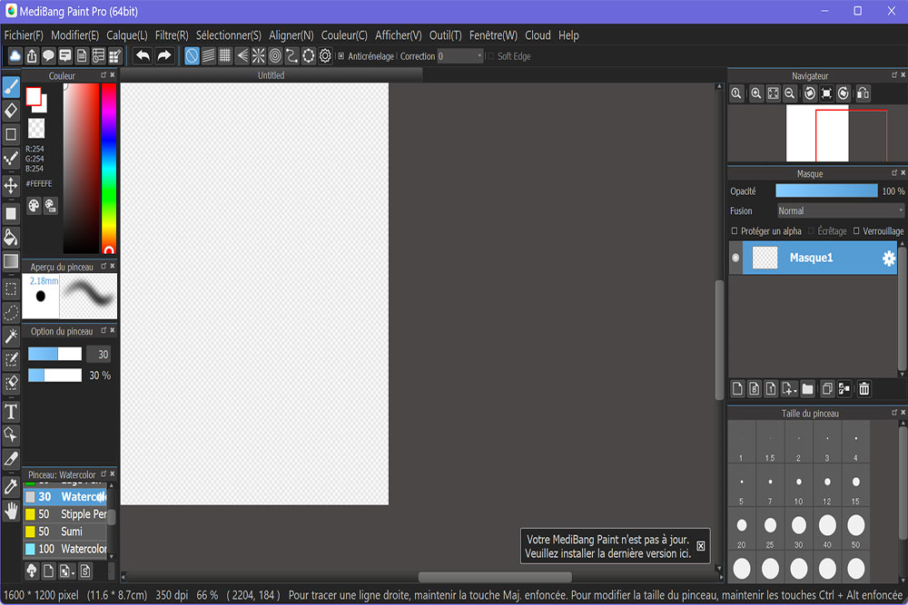Image resolution: width=908 pixels, height=605 pixels.
Task: Zoom out using Navigator magnifier minus
Action: (789, 93)
